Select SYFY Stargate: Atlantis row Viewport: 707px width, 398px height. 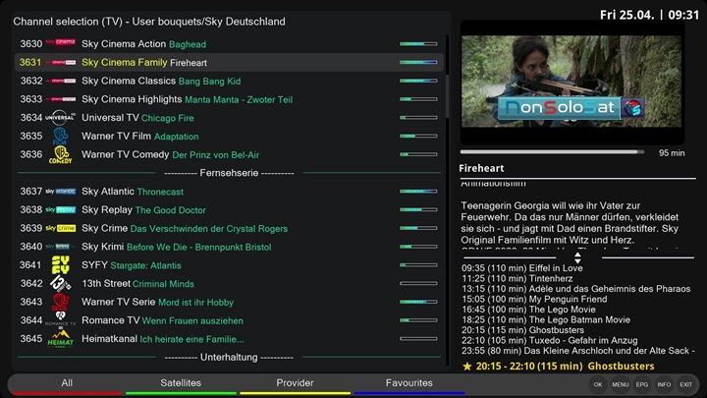point(229,265)
